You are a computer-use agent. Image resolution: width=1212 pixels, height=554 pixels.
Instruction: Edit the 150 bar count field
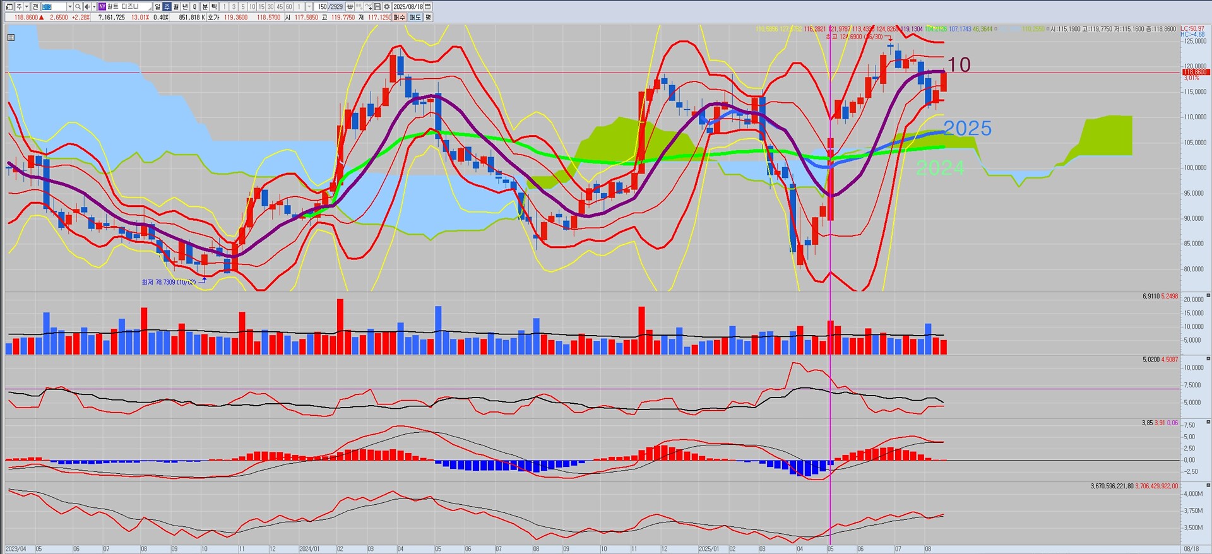click(x=322, y=6)
